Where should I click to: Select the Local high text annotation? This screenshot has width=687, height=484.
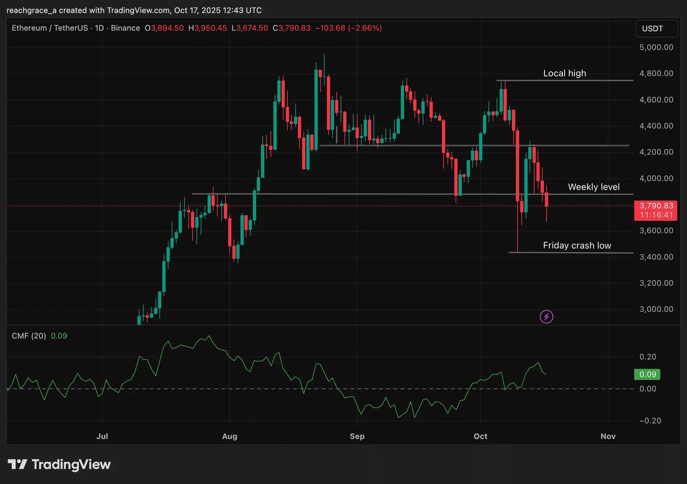[564, 73]
